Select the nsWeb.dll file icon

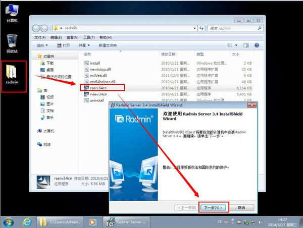tap(86, 75)
